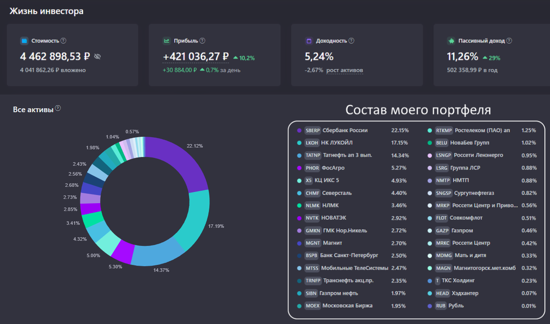Image resolution: width=550 pixels, height=324 pixels.
Task: Select the LKOH ticker tag
Action: pos(312,143)
